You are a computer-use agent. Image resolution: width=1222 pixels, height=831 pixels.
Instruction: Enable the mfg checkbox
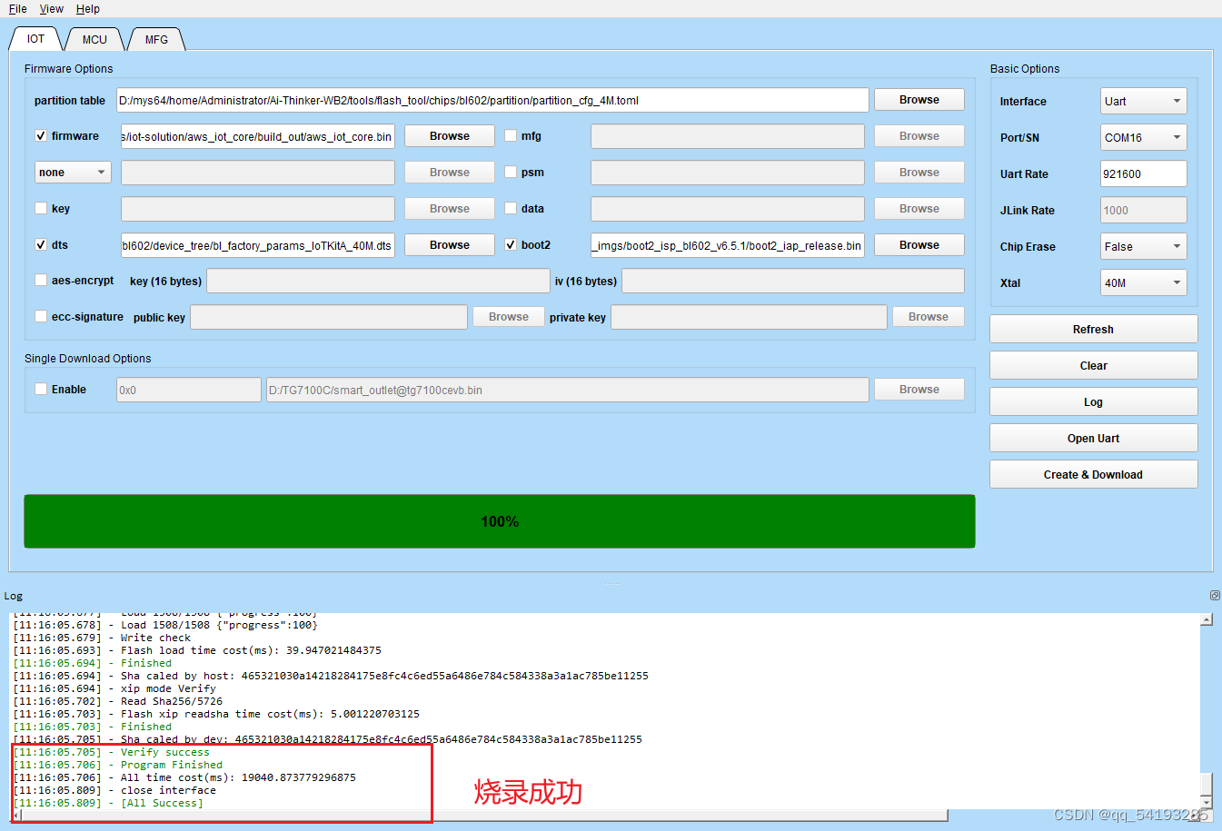(x=511, y=135)
